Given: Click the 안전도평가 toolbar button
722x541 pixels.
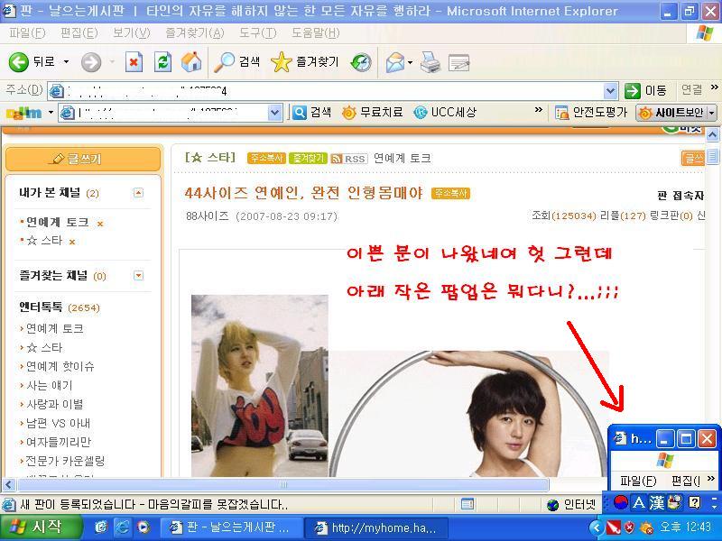Looking at the screenshot, I should coord(591,112).
